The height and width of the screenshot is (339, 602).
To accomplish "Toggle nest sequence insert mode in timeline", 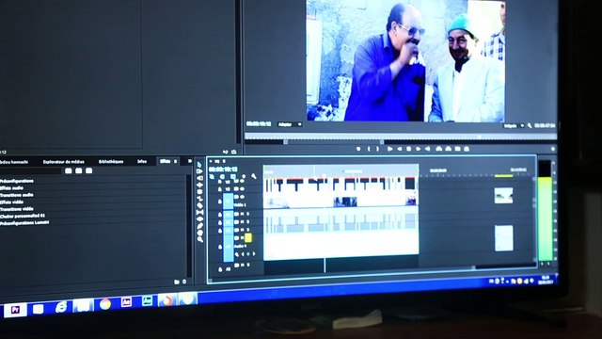I will [x=212, y=176].
